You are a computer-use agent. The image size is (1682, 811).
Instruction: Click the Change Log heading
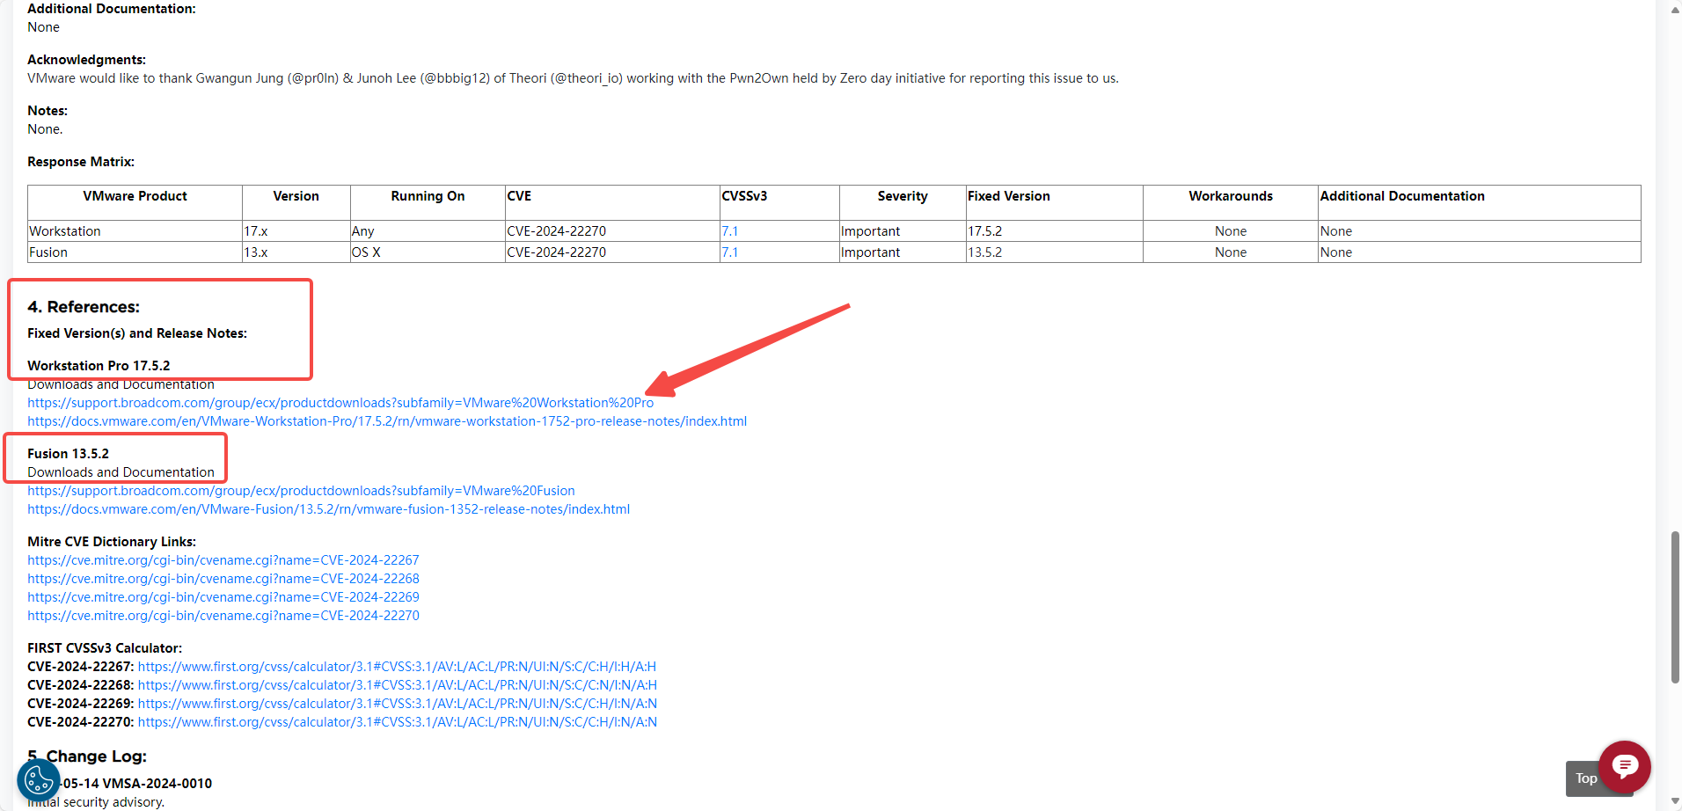[87, 756]
